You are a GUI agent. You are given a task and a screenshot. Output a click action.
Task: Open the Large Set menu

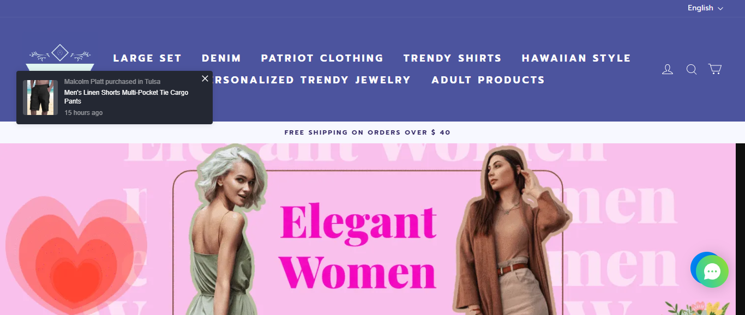[x=147, y=58]
